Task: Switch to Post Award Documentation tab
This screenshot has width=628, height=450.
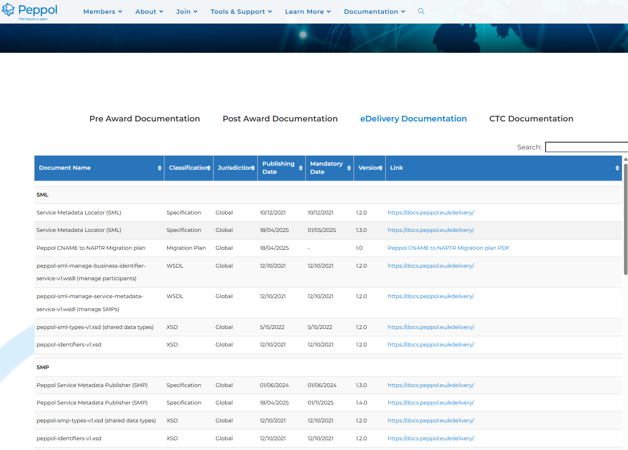Action: tap(280, 119)
